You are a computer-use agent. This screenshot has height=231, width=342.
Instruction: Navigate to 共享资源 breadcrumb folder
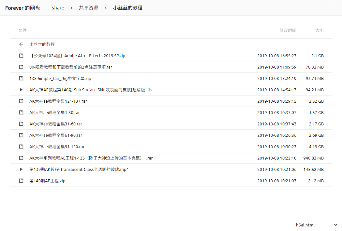click(x=88, y=8)
